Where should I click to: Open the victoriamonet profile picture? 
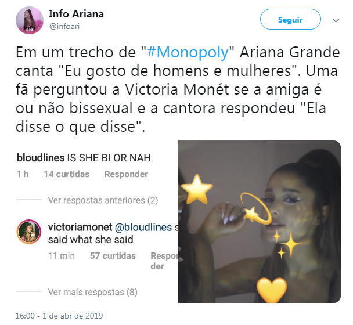(x=29, y=232)
